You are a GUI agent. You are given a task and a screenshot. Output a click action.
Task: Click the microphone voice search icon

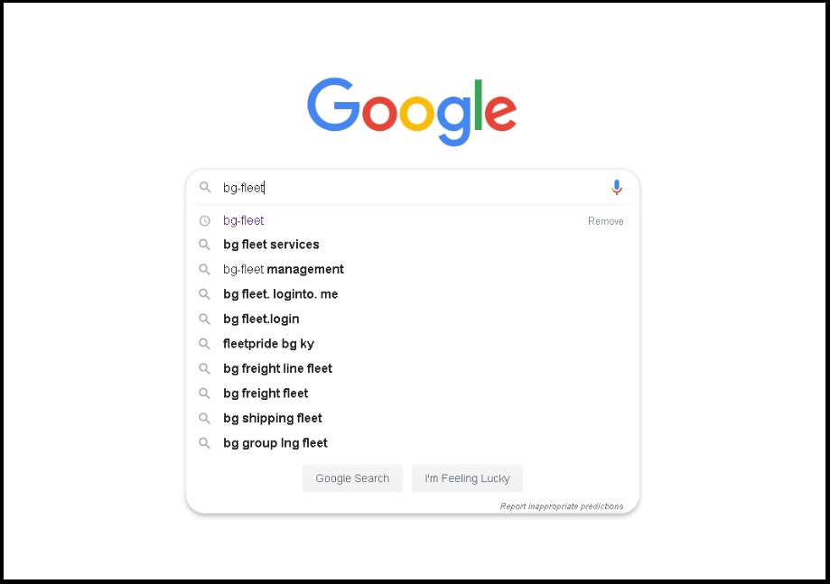coord(616,187)
